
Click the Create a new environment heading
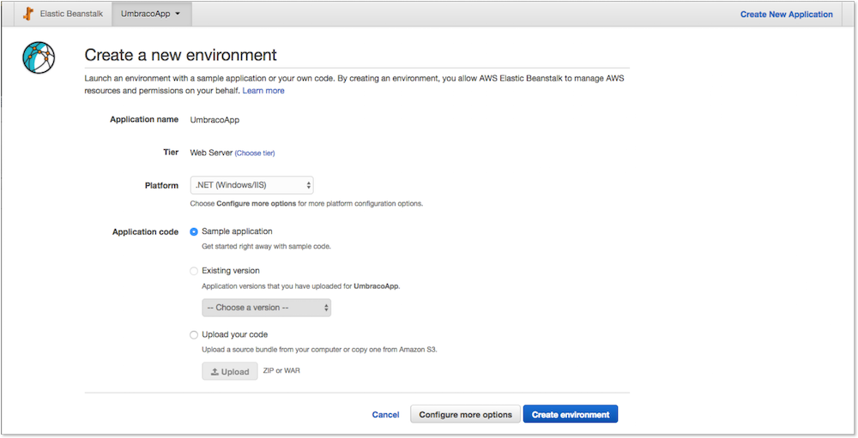tap(180, 55)
